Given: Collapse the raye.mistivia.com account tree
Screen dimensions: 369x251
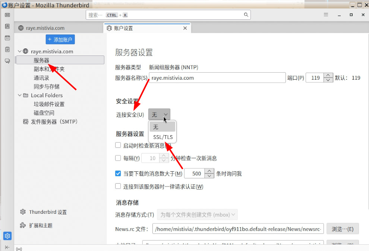Looking at the screenshot, I should [19, 51].
